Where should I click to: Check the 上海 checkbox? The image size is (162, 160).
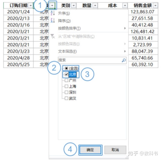click(x=66, y=86)
